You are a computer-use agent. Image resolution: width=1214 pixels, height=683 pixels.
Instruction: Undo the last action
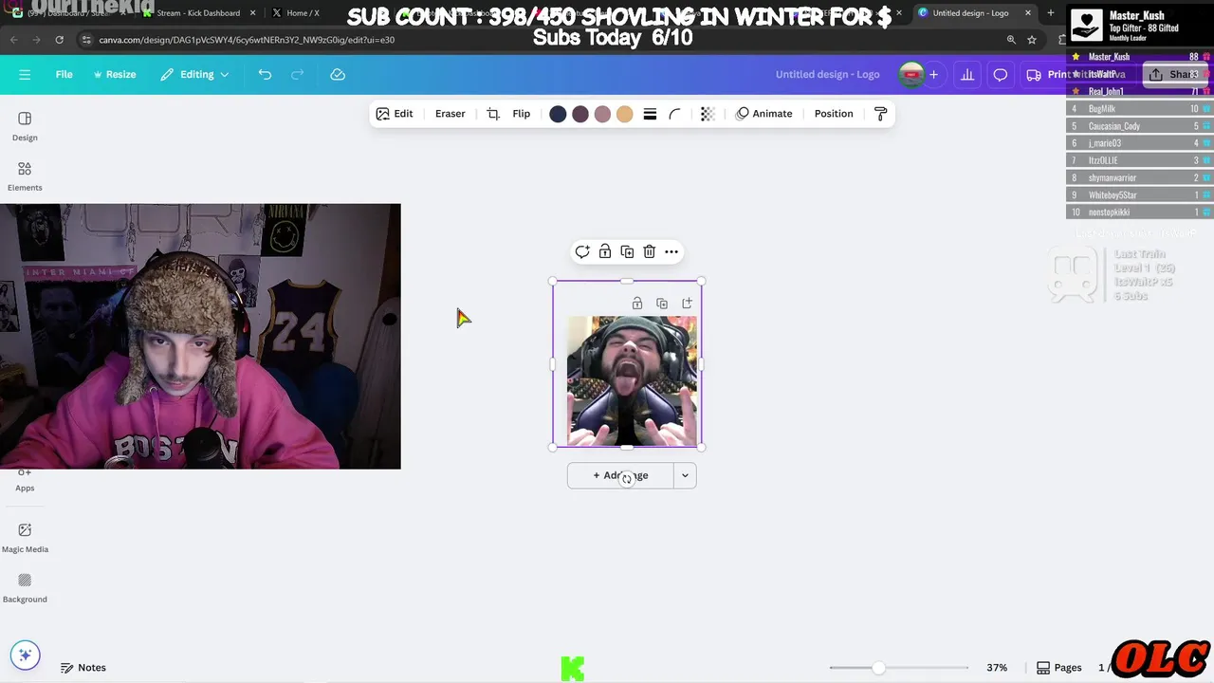pos(265,74)
